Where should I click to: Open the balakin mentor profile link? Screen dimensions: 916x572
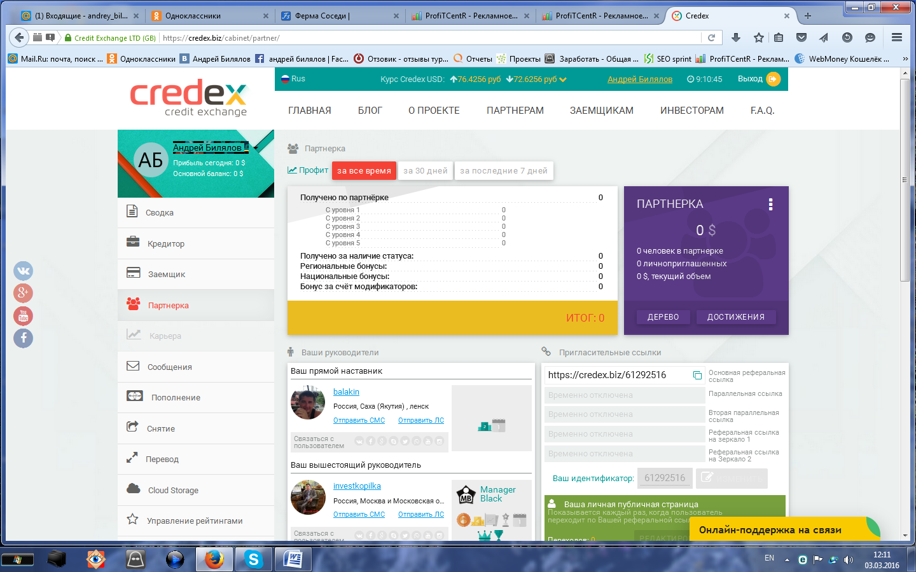pos(346,392)
